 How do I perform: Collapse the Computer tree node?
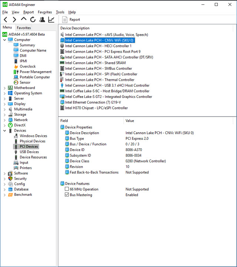pos(4,40)
